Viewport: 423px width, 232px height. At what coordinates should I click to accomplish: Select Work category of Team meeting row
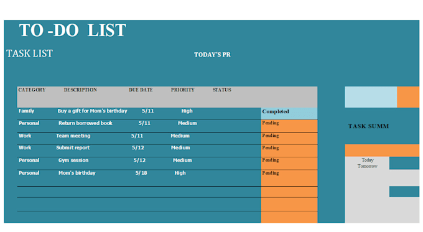tap(25, 136)
